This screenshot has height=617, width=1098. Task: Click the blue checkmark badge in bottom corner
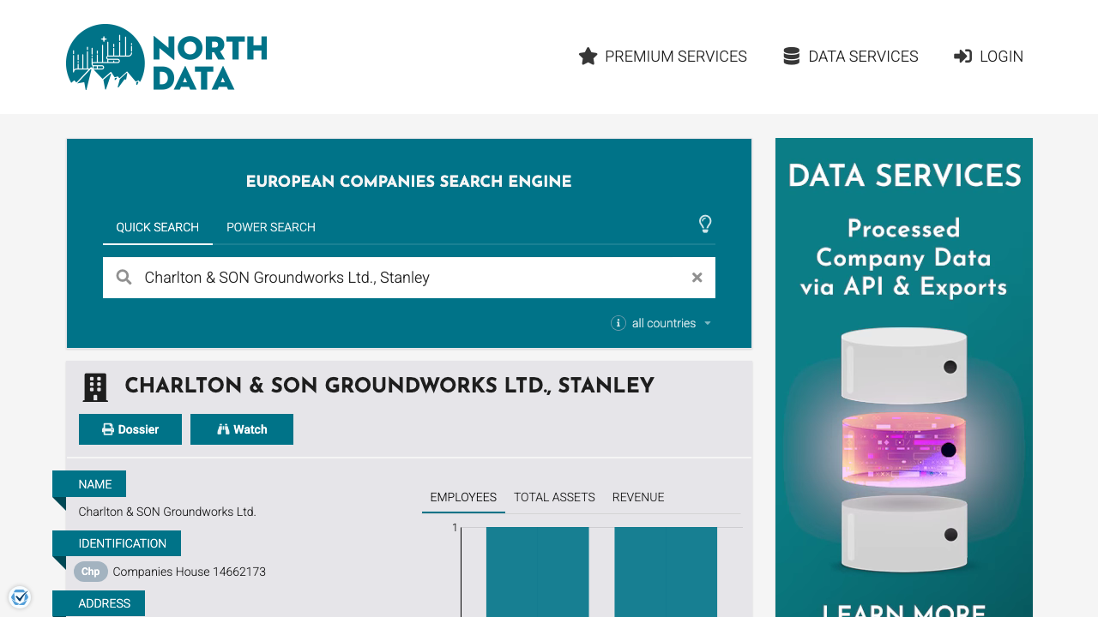click(19, 596)
